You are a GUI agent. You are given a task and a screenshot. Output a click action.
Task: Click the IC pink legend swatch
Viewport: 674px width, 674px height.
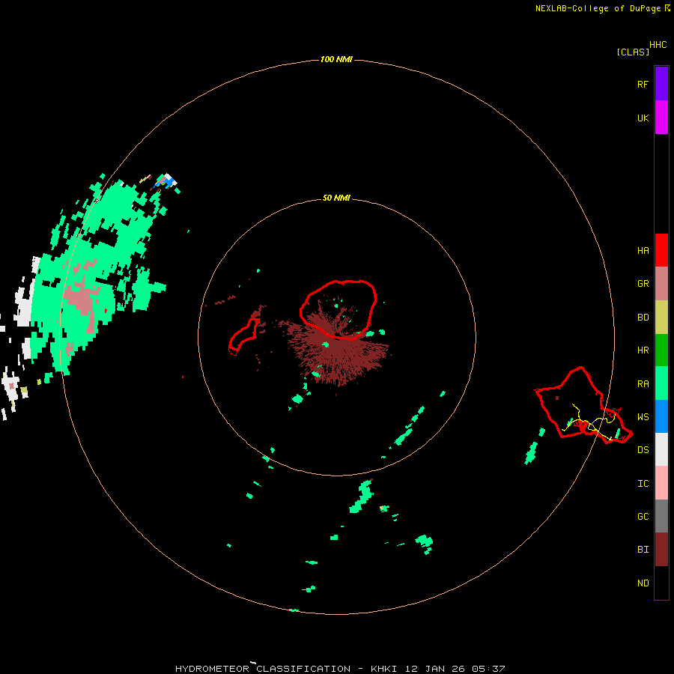point(661,483)
